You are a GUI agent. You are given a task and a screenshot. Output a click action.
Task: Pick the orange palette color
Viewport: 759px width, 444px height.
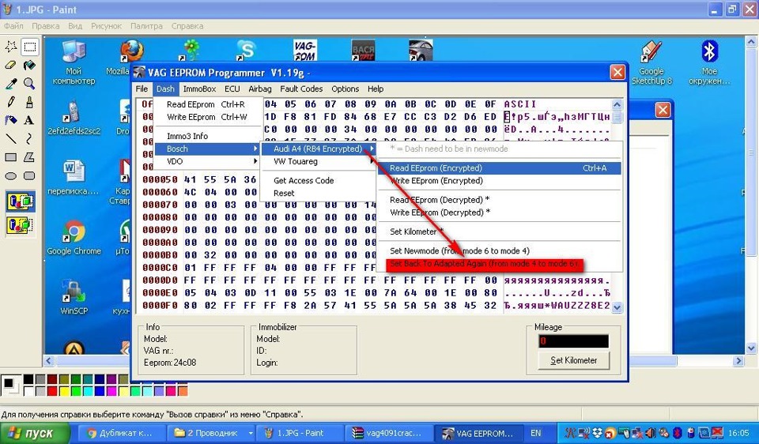183,390
